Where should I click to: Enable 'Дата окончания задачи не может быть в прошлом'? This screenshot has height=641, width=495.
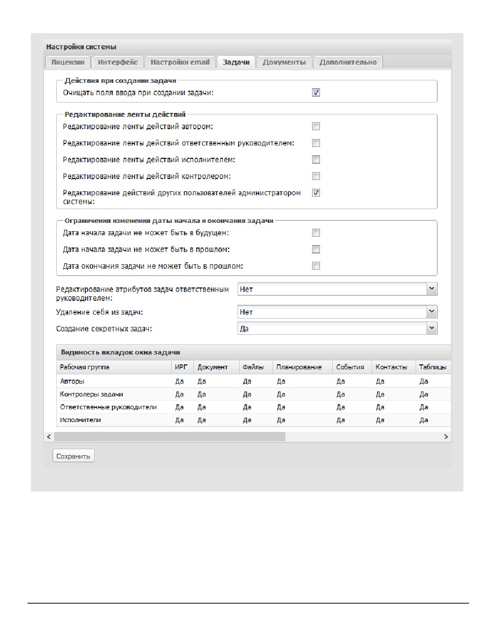pyautogui.click(x=316, y=266)
